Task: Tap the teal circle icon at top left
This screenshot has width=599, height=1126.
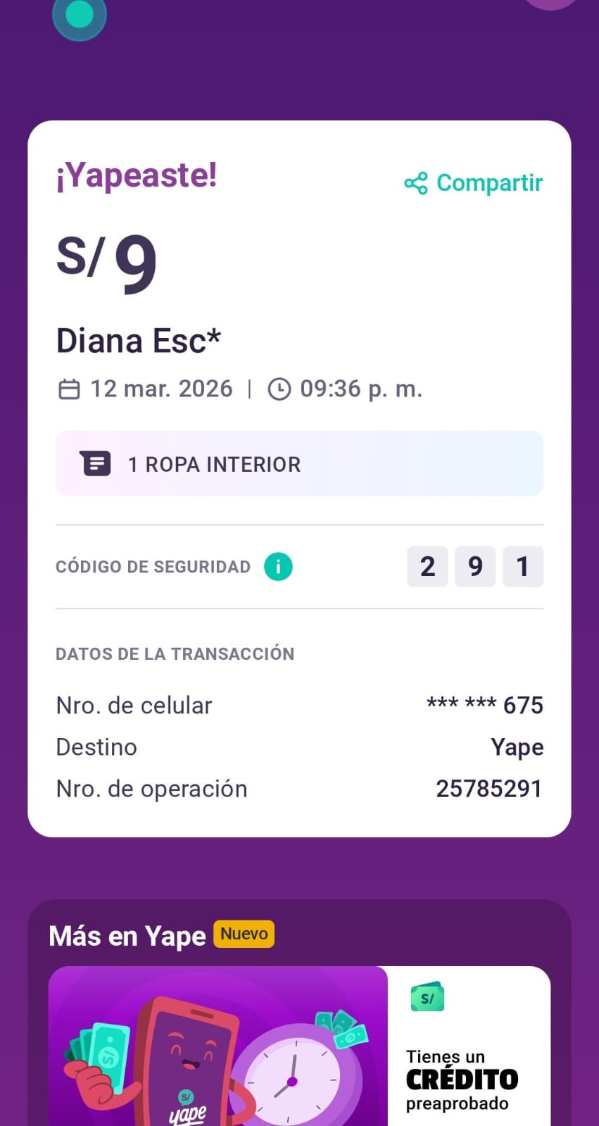Action: (80, 15)
